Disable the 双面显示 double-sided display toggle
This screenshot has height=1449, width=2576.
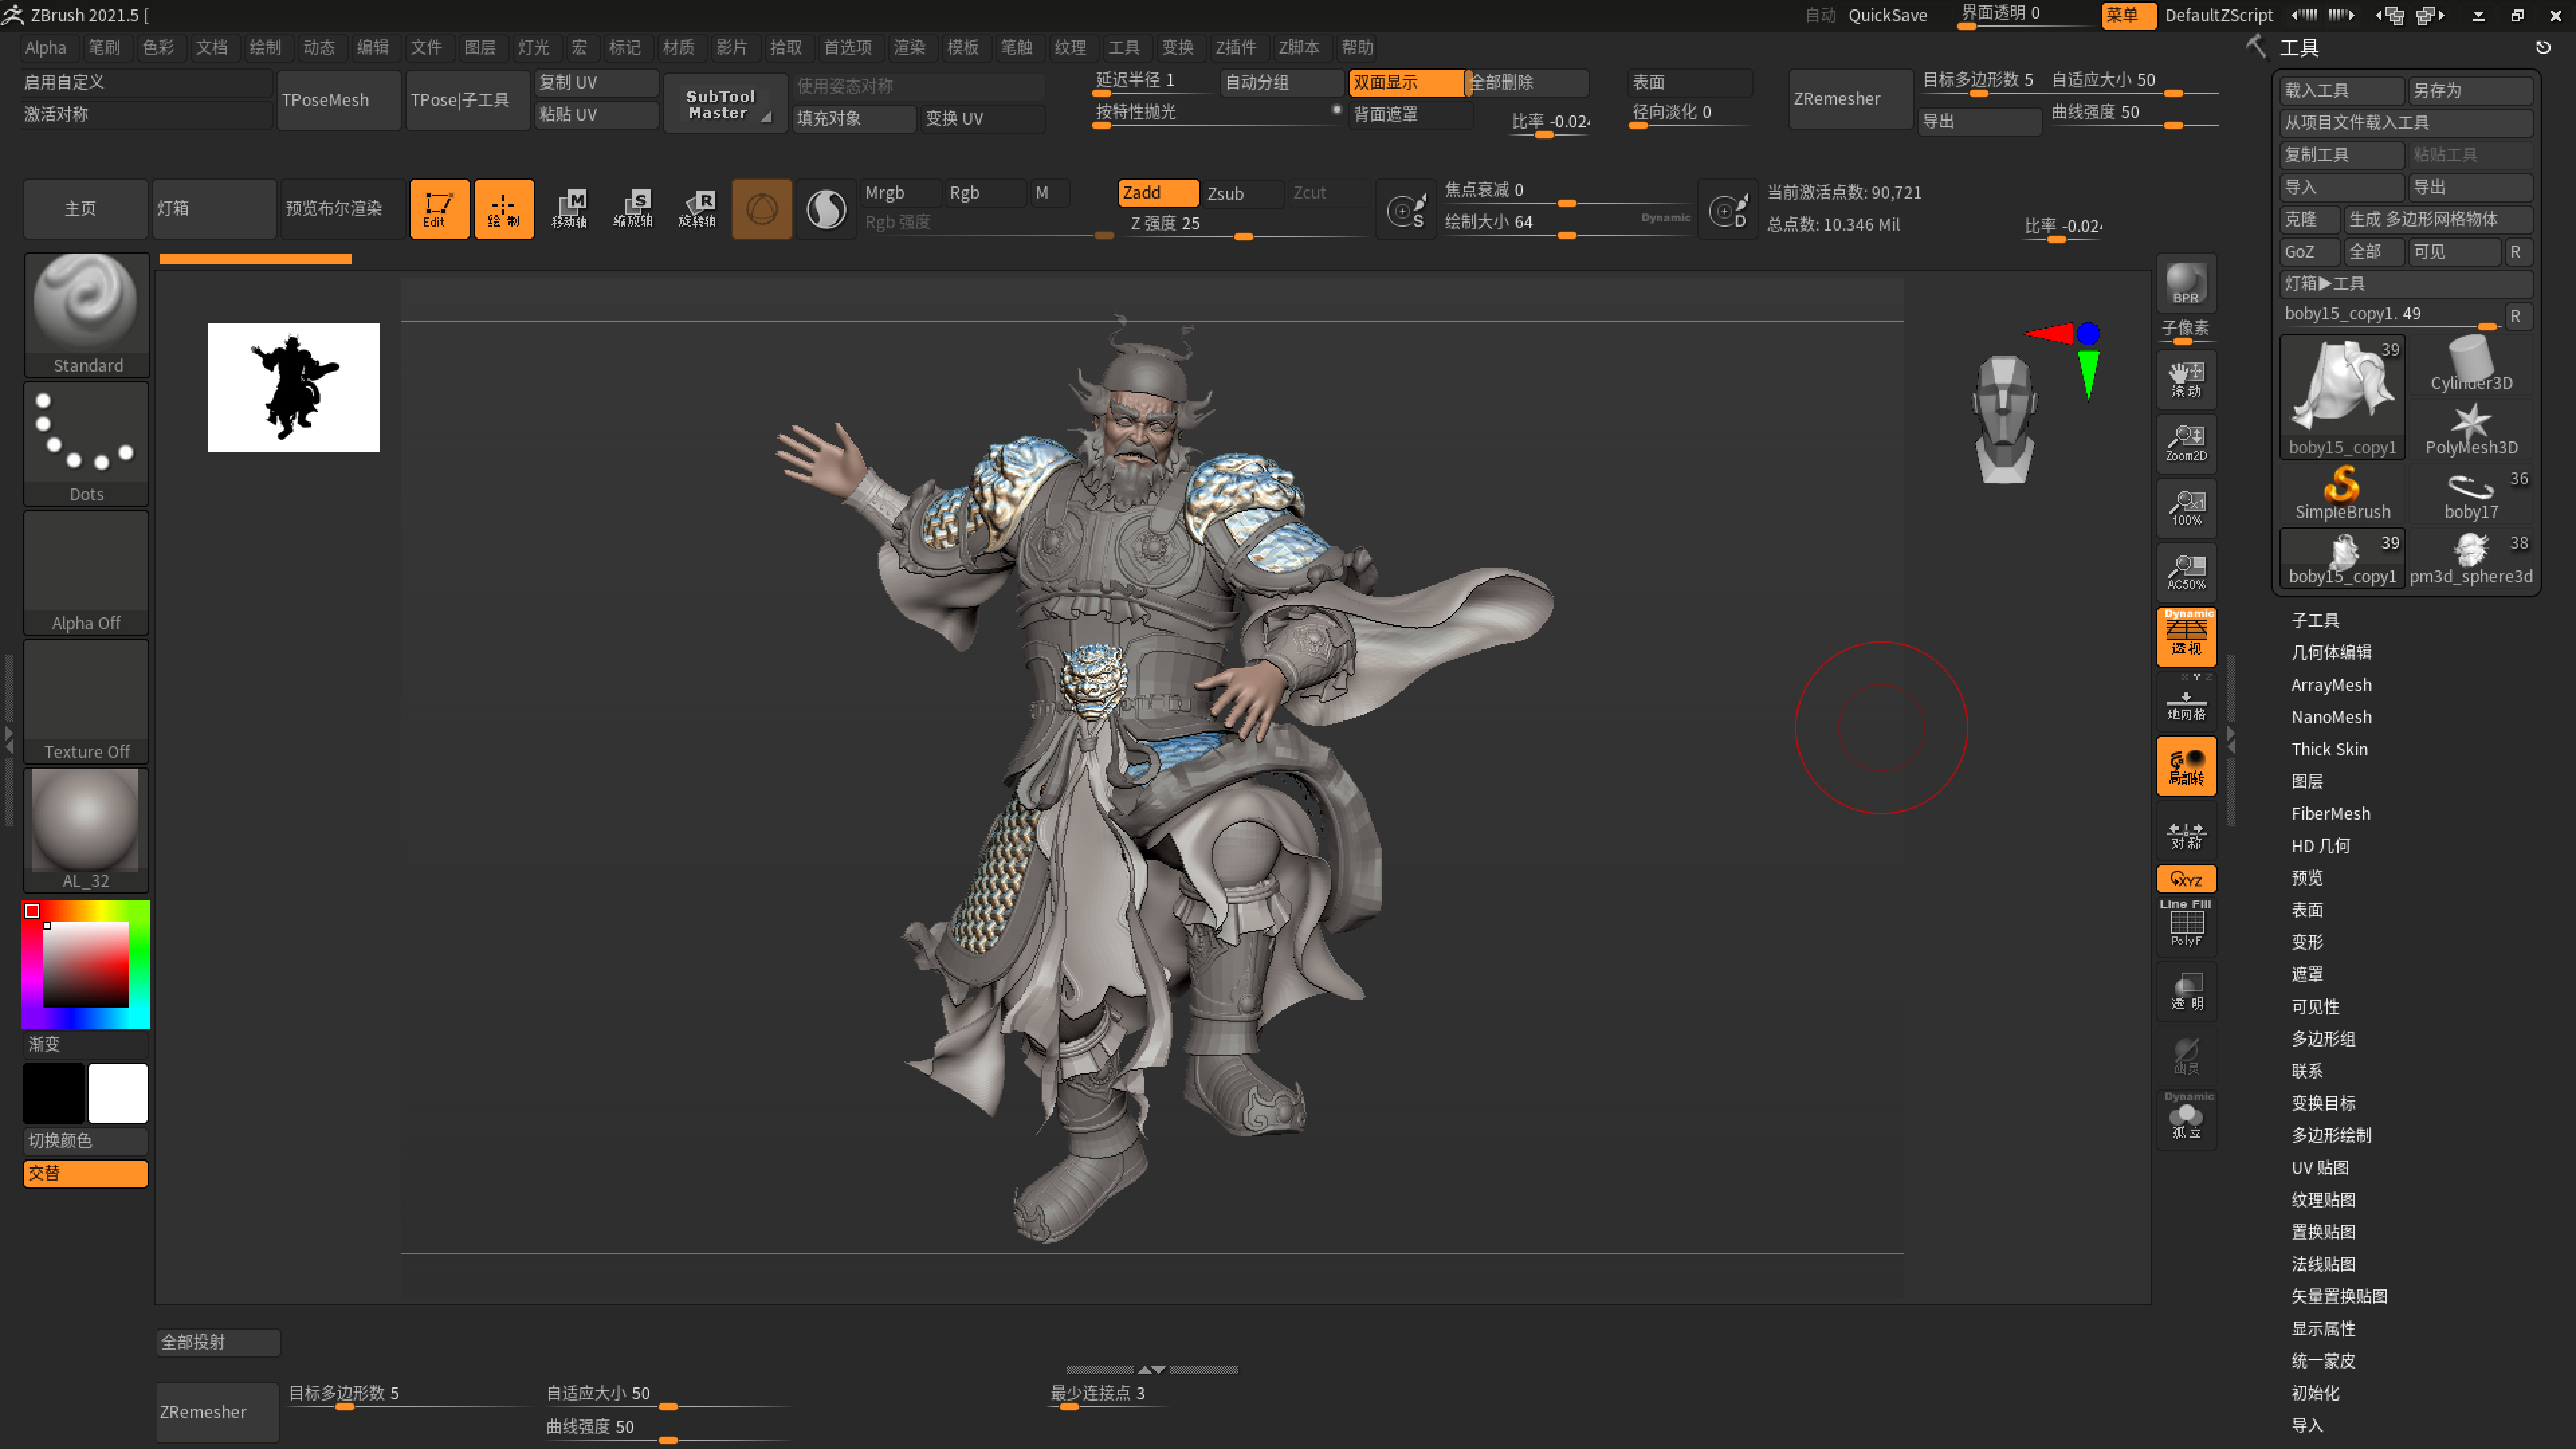point(1405,82)
